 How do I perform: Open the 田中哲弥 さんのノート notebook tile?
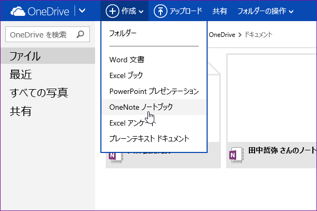[x=272, y=111]
